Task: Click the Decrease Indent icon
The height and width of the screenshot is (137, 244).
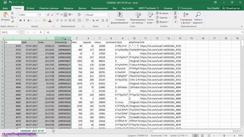Action: click(x=70, y=21)
